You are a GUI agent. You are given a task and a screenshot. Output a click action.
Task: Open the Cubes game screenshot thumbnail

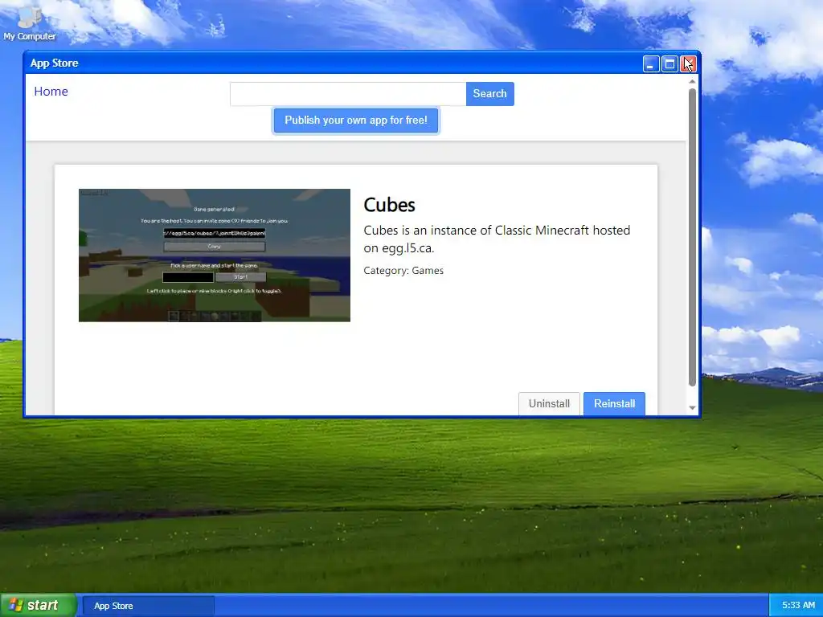[x=214, y=255]
